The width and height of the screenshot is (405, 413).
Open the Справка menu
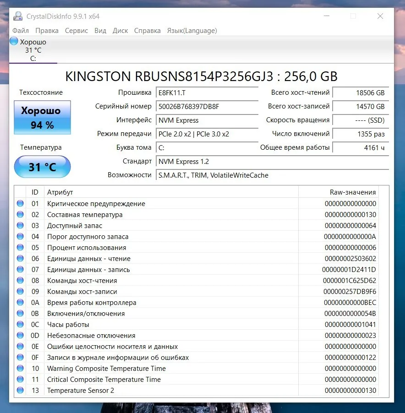pyautogui.click(x=148, y=31)
